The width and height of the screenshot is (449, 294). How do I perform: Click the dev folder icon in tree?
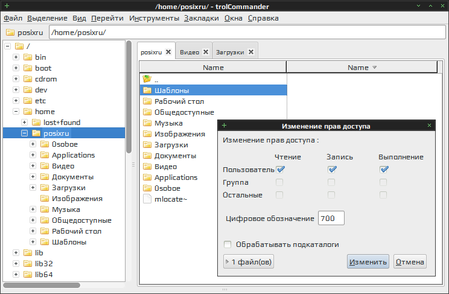(x=28, y=90)
